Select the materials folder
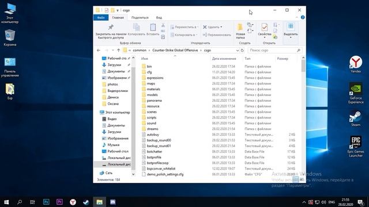Viewport: 369px width, 207px height. point(153,89)
